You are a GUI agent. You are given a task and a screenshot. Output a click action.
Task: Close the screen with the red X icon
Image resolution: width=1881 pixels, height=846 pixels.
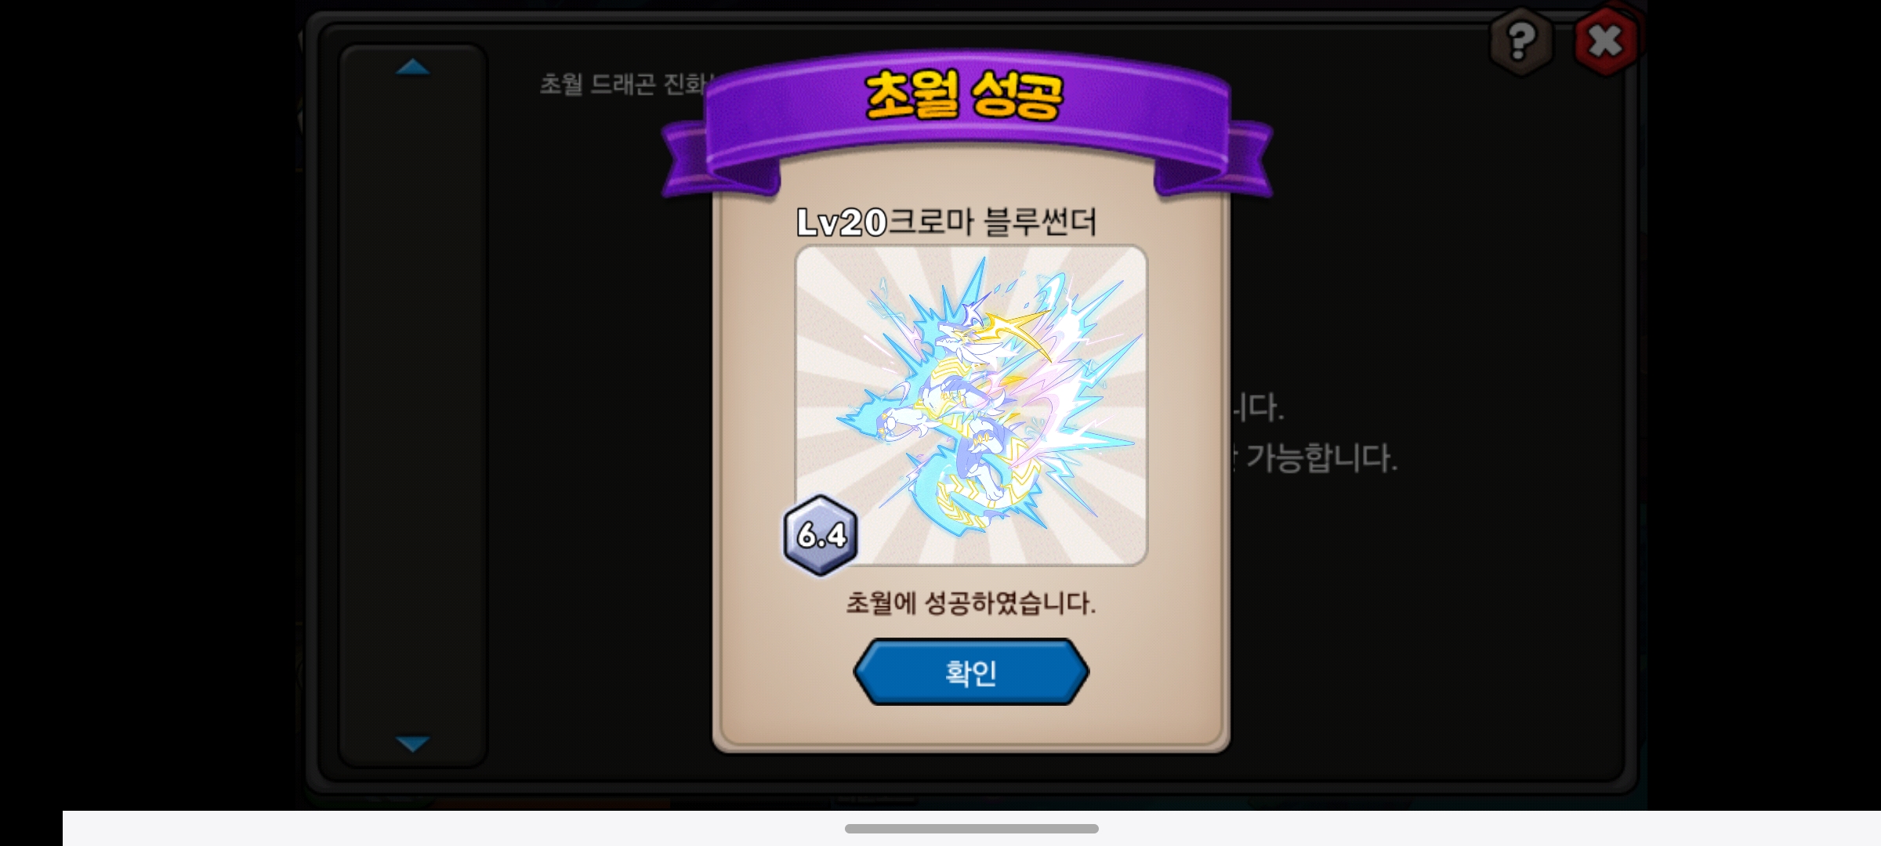coord(1605,41)
